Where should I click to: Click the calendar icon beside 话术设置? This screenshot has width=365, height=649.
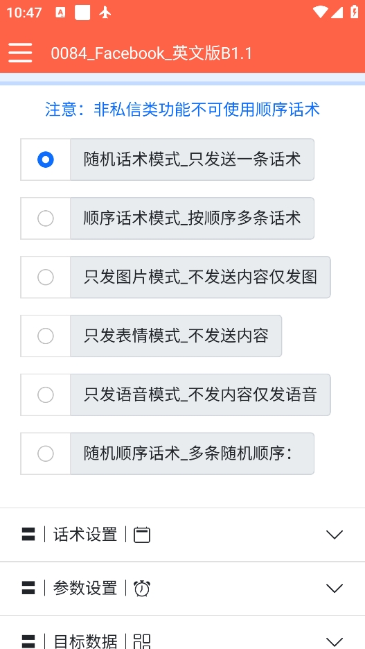click(x=142, y=535)
